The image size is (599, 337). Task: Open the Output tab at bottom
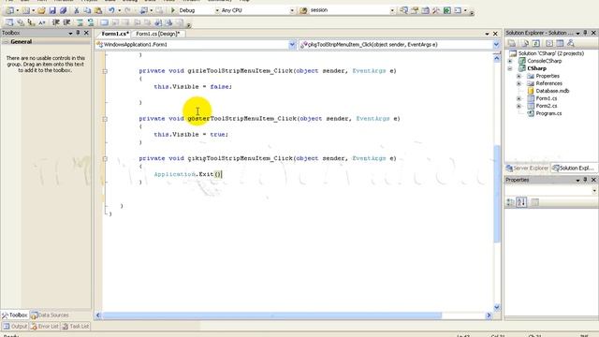(15, 327)
